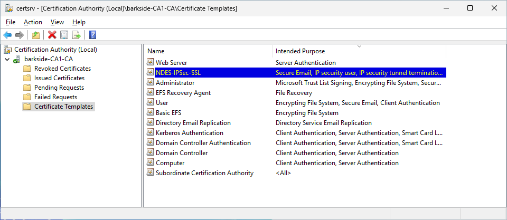Open the Action menu
The image size is (507, 220).
tap(33, 22)
